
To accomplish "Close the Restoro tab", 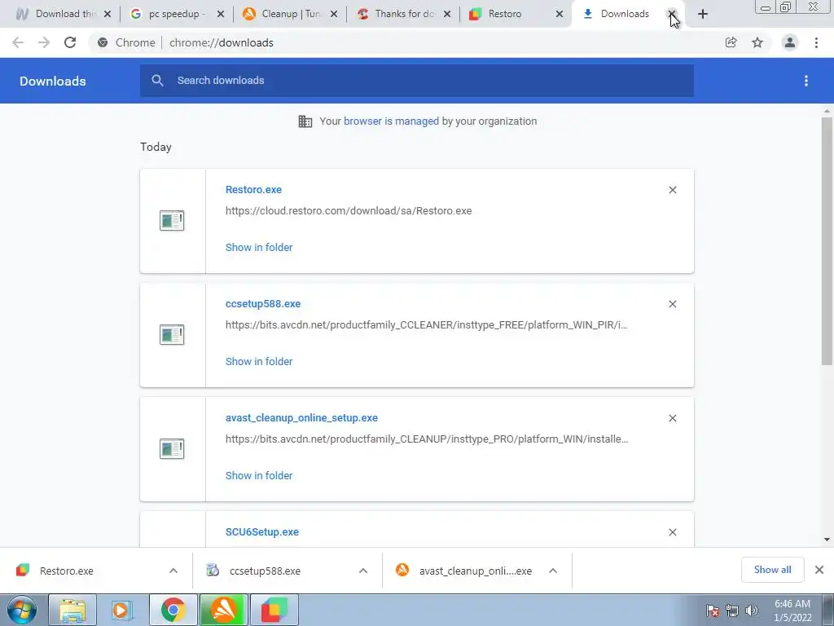I will coord(560,15).
